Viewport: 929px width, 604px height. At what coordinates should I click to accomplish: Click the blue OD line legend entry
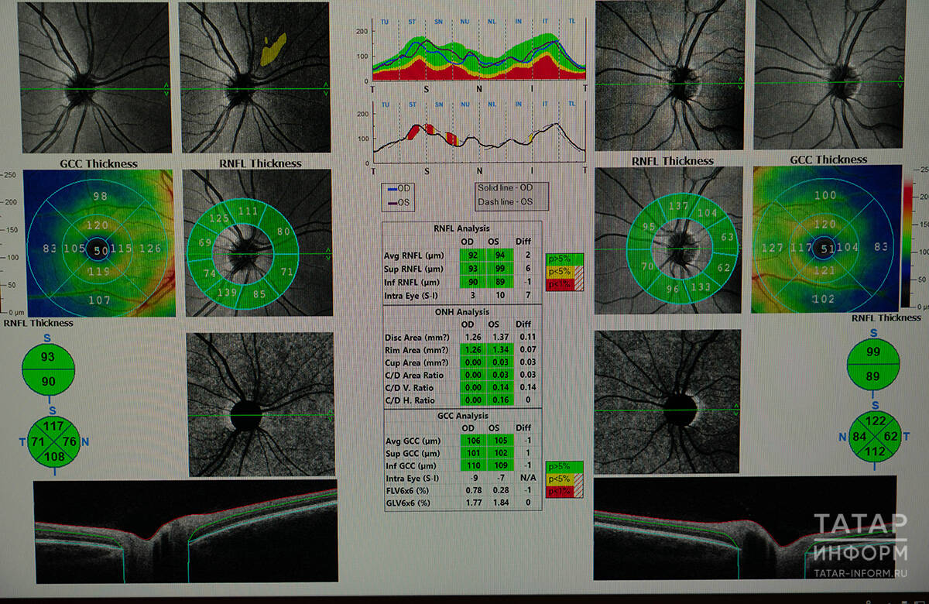click(x=402, y=190)
